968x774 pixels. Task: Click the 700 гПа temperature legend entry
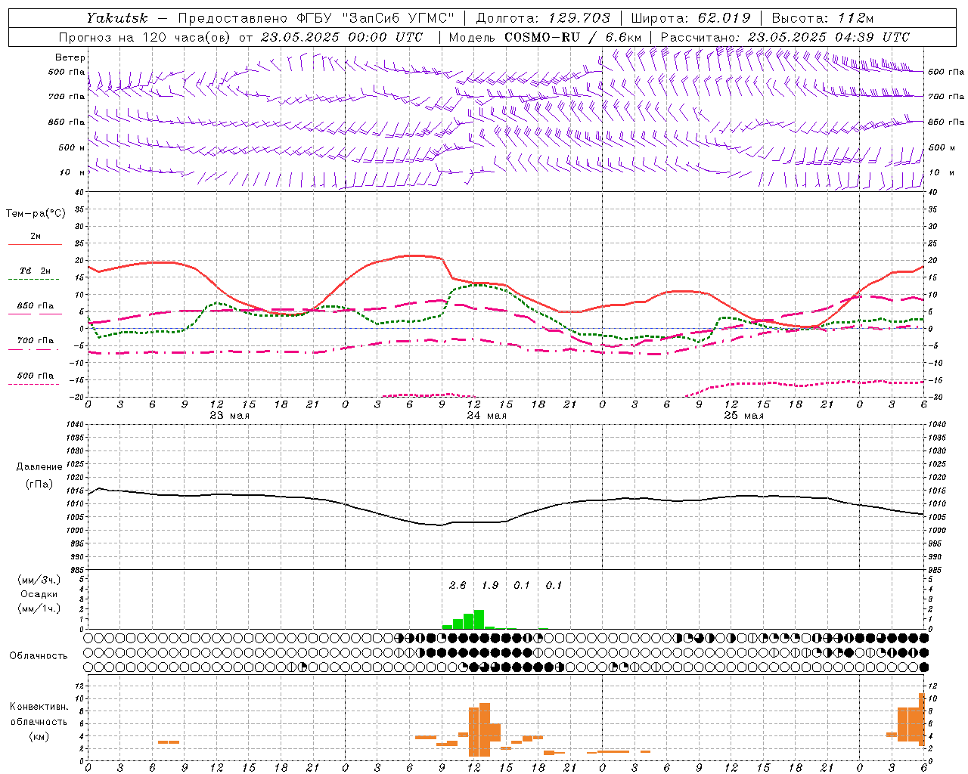click(36, 340)
